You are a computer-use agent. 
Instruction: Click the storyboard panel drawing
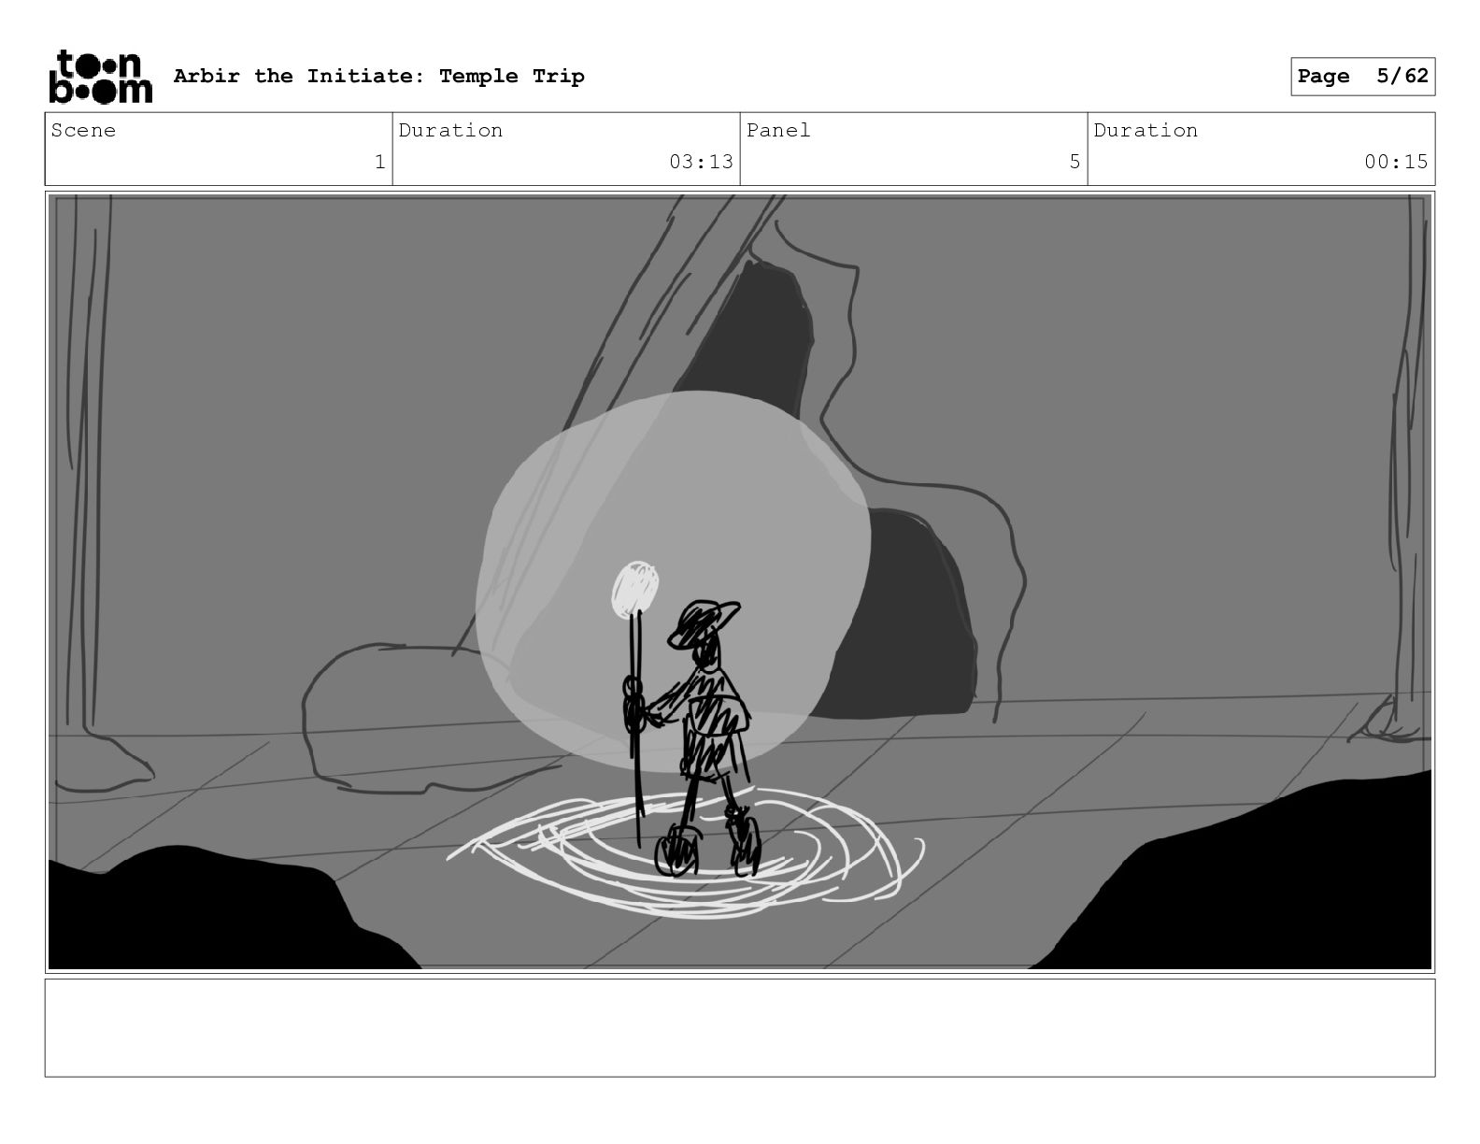[x=740, y=581]
